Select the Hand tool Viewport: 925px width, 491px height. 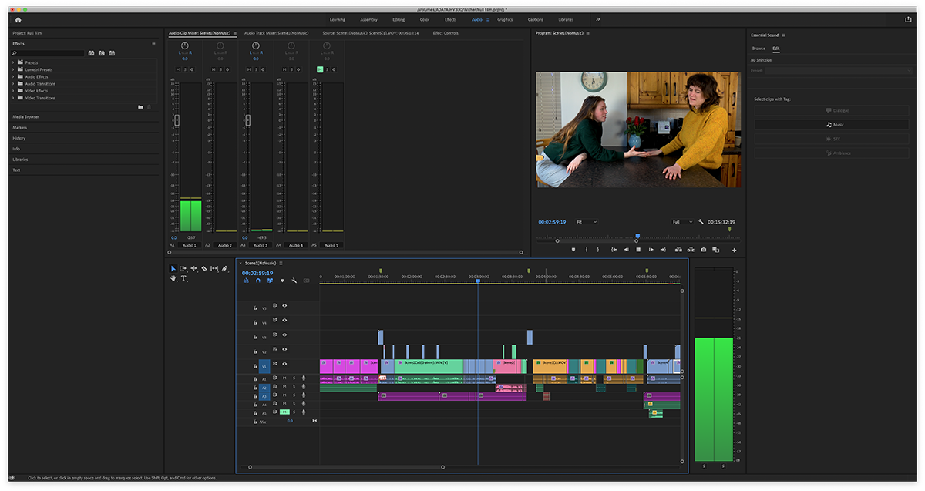point(173,278)
